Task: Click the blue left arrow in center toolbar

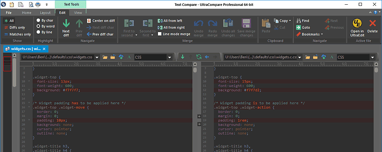Action: click(x=207, y=57)
